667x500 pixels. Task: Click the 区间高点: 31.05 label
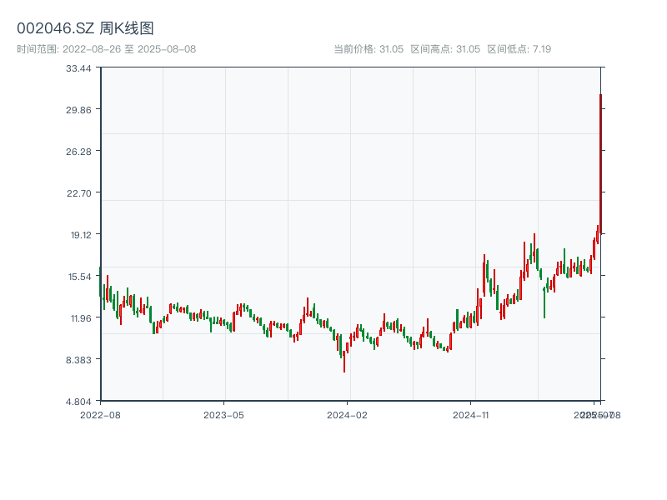[445, 49]
